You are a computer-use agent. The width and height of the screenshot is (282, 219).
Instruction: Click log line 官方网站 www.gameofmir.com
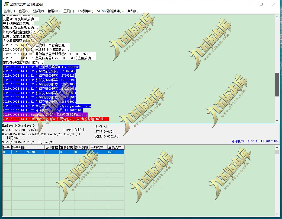[x=47, y=106]
